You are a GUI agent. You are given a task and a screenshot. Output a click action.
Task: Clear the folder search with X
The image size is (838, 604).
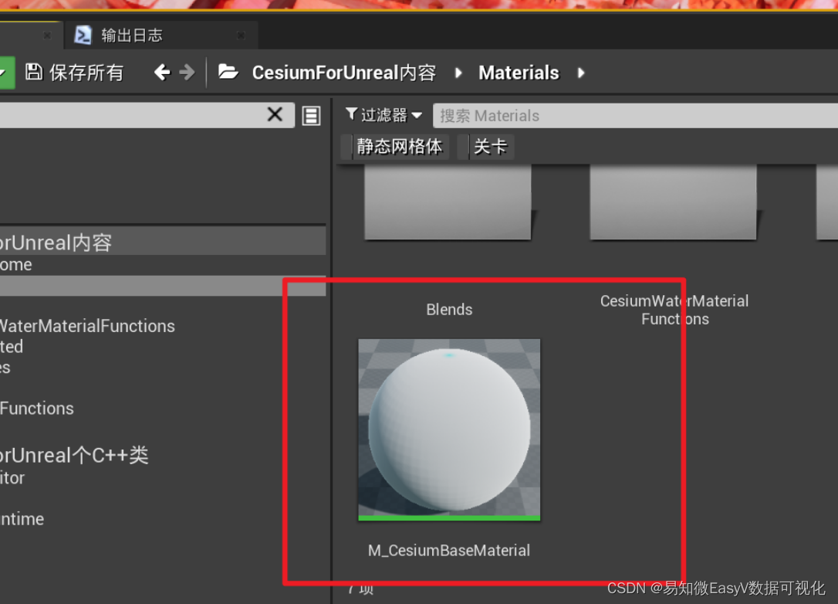(x=275, y=114)
